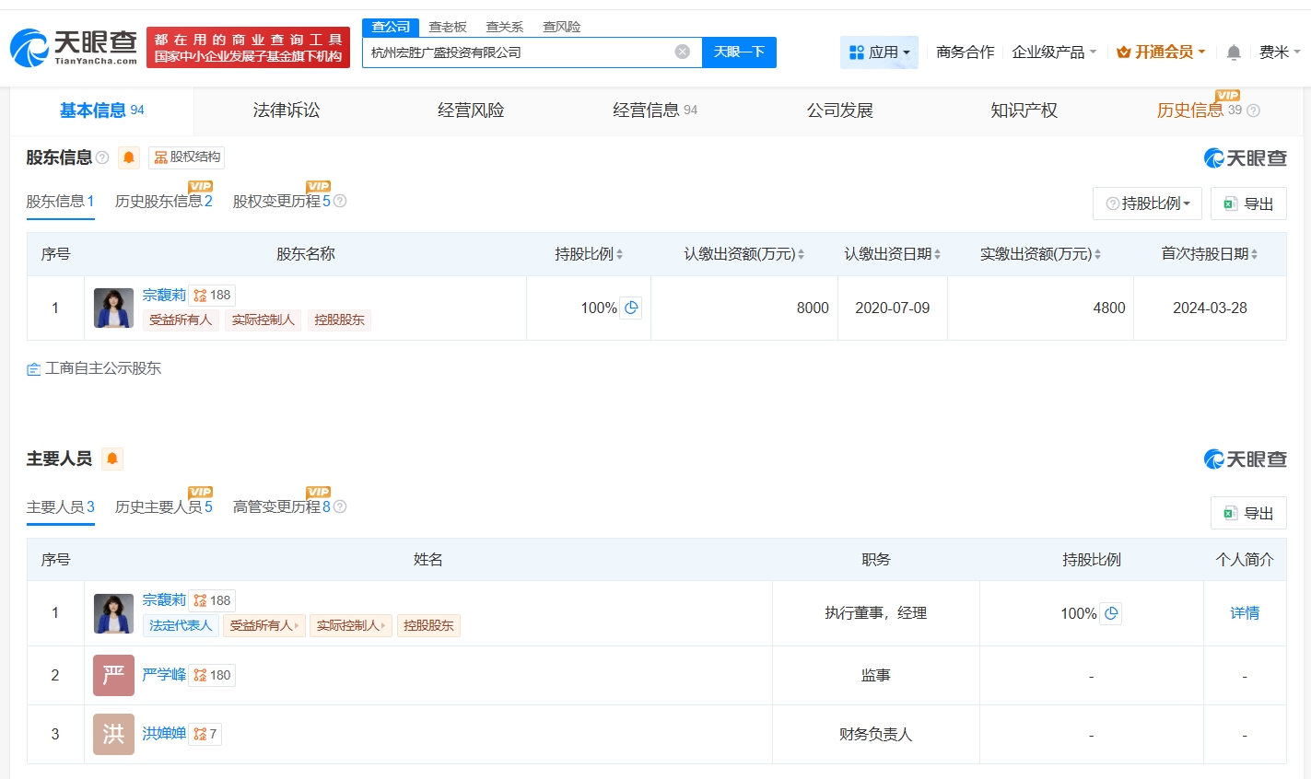Open 宗馥莉 name link in shareholder table
This screenshot has height=779, width=1311.
(x=164, y=296)
